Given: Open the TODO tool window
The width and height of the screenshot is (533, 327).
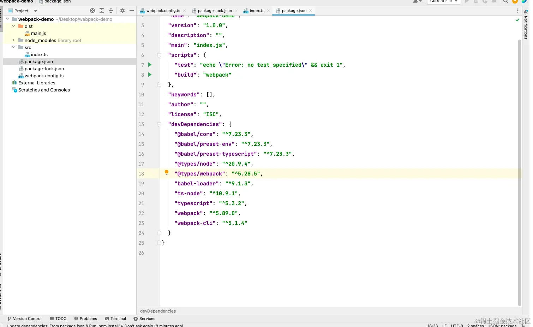Looking at the screenshot, I should [x=58, y=319].
